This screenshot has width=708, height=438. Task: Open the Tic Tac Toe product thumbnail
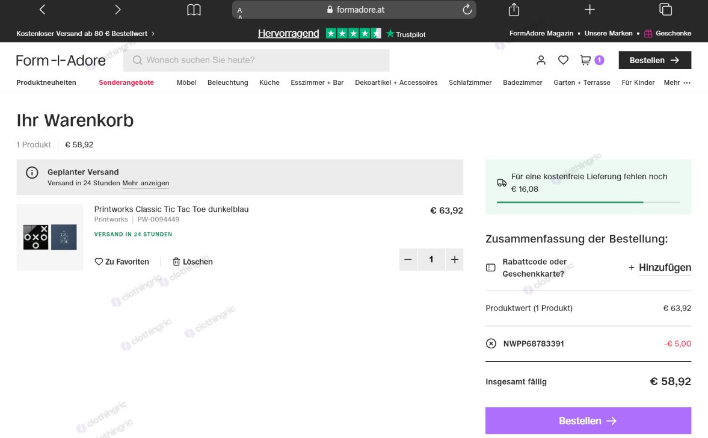pyautogui.click(x=50, y=237)
